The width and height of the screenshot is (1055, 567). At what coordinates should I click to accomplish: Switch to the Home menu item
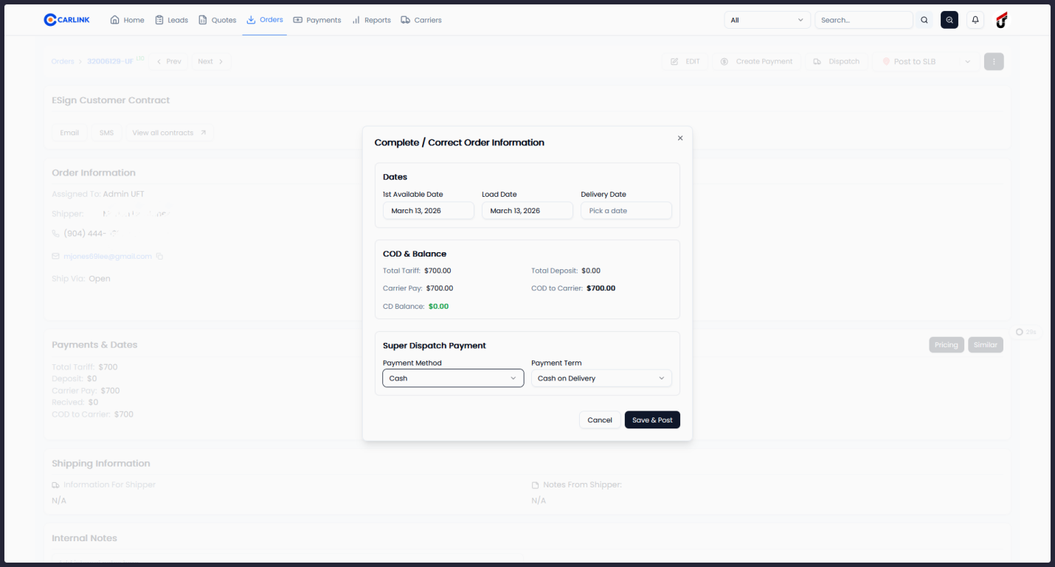point(127,20)
